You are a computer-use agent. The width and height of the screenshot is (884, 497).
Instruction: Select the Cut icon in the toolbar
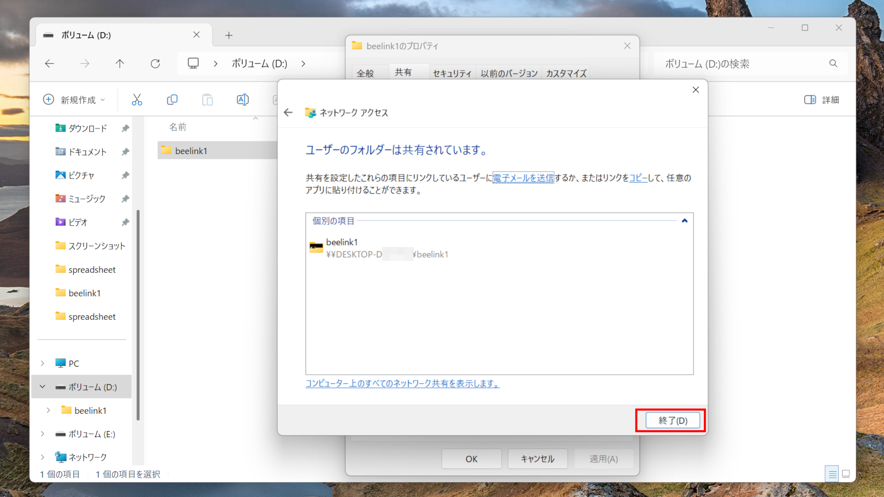[137, 99]
